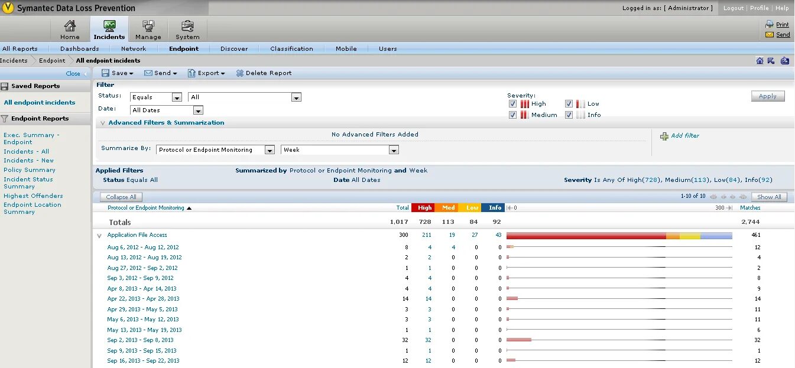Open the Date All Dates dropdown

167,110
